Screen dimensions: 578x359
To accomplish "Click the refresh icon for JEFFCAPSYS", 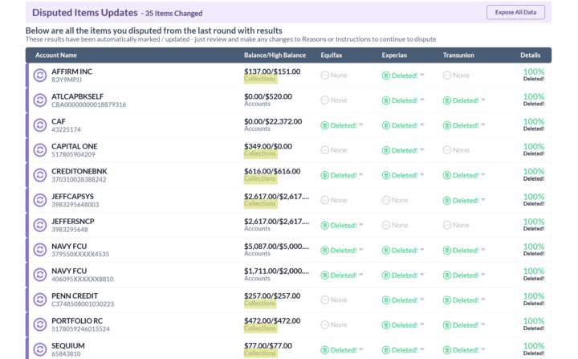I will 40,200.
